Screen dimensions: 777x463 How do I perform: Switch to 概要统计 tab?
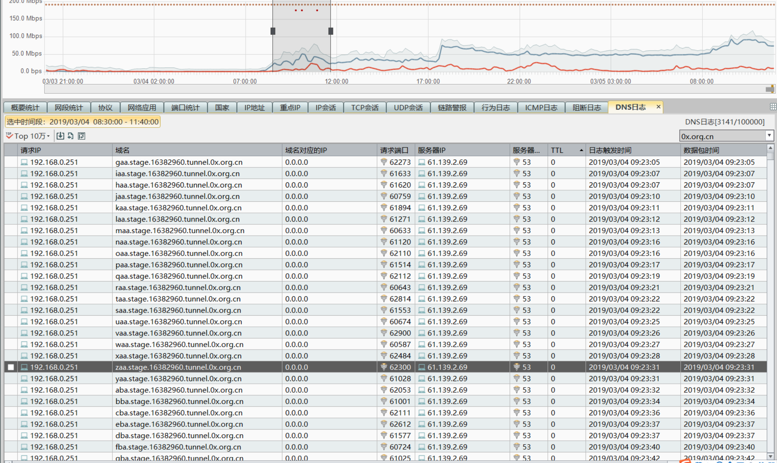(x=25, y=108)
